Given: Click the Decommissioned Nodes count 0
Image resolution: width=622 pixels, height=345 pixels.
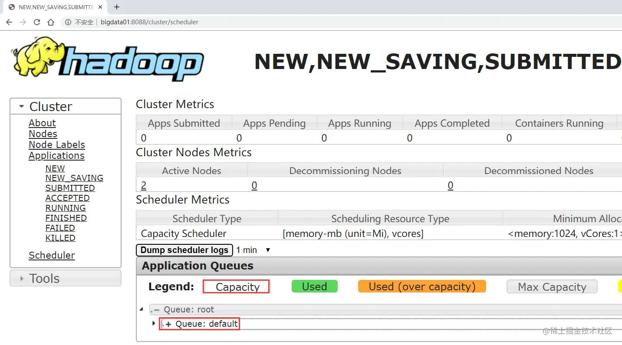Looking at the screenshot, I should tap(451, 186).
